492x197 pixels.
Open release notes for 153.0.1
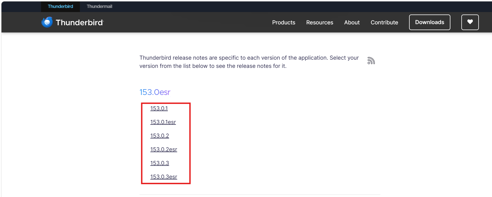pos(159,108)
